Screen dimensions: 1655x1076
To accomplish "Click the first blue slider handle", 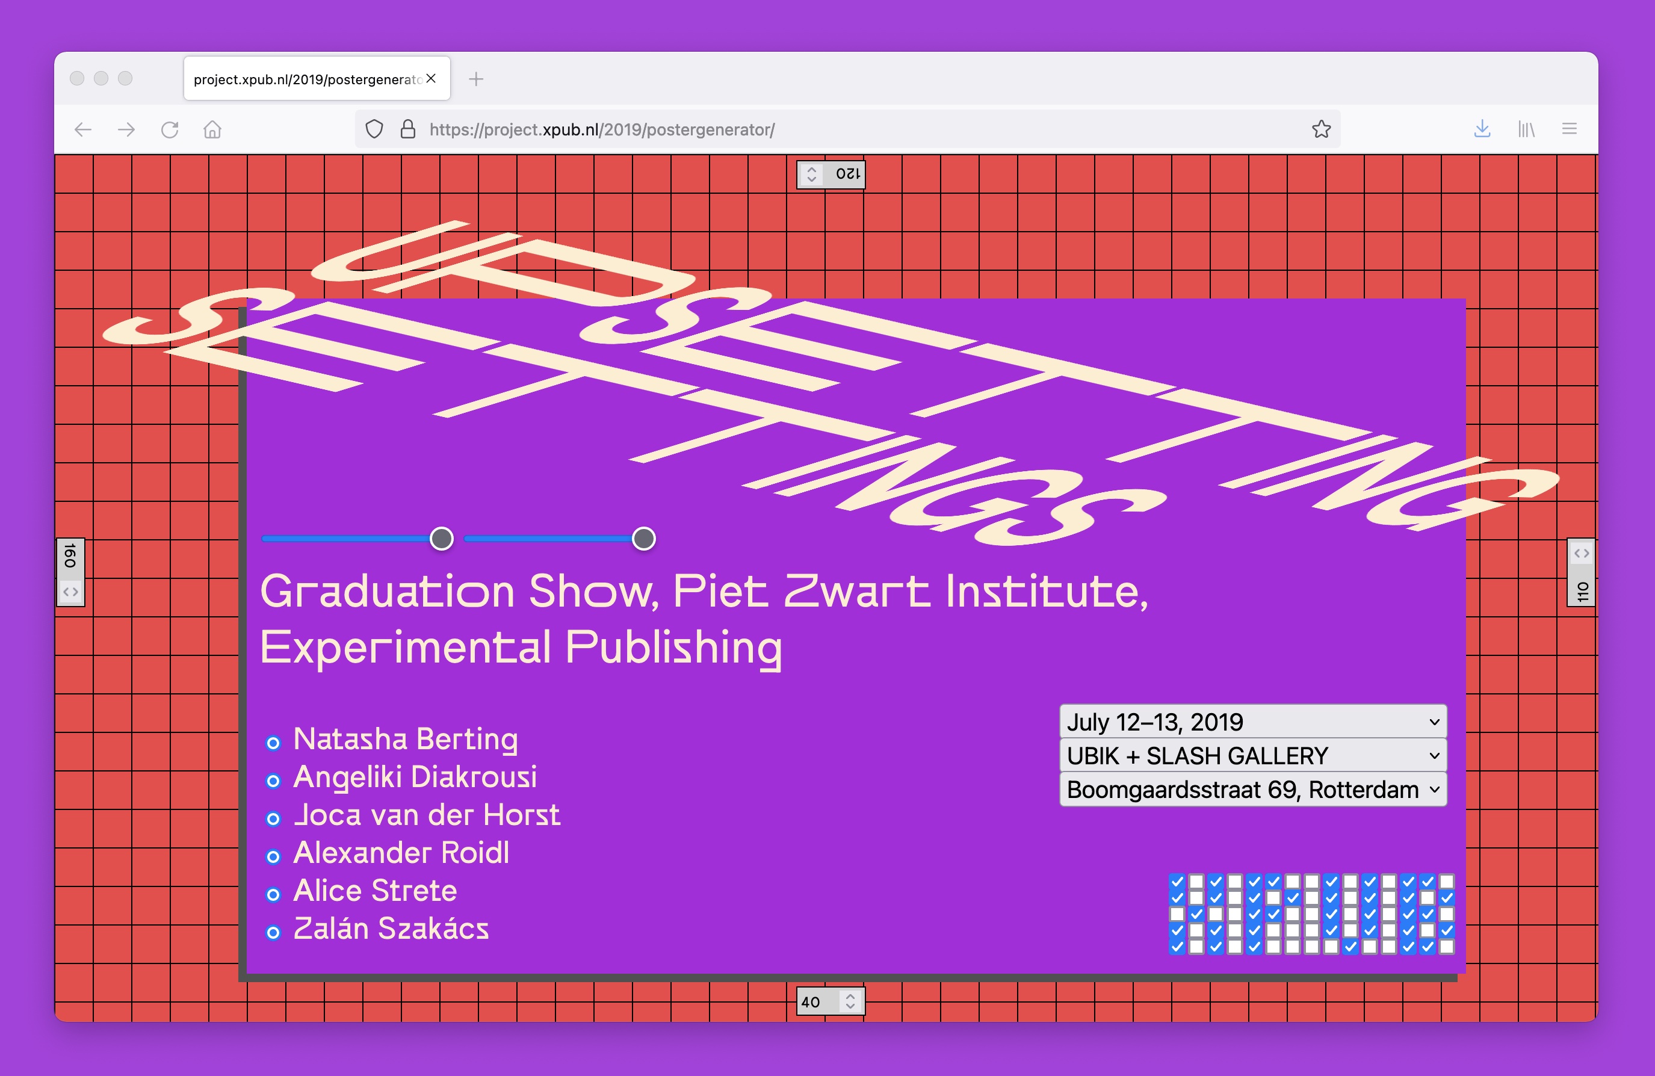I will pos(442,539).
